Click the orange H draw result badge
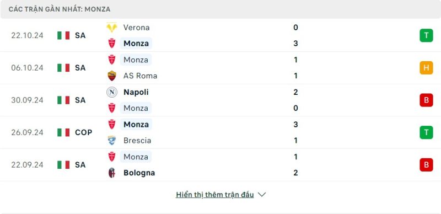 click(x=426, y=68)
